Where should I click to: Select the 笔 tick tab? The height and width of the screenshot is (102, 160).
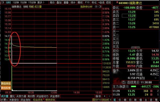coord(114,100)
